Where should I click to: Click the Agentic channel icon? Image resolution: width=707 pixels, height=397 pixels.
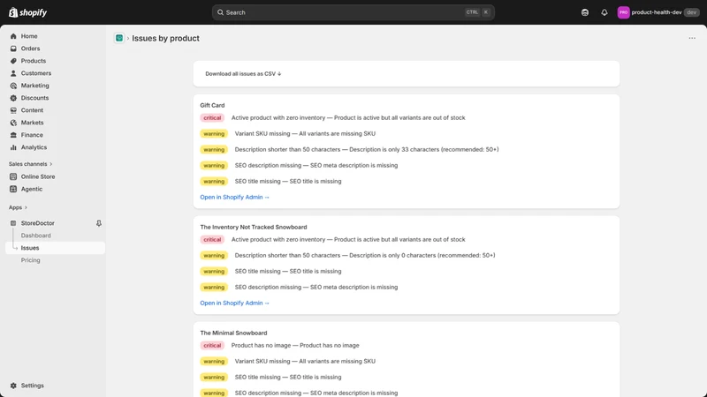coord(13,189)
